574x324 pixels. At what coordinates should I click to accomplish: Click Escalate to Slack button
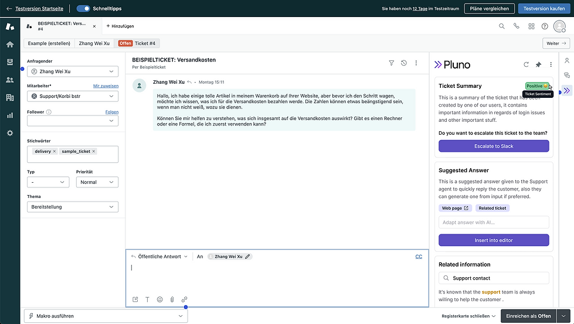coord(494,146)
